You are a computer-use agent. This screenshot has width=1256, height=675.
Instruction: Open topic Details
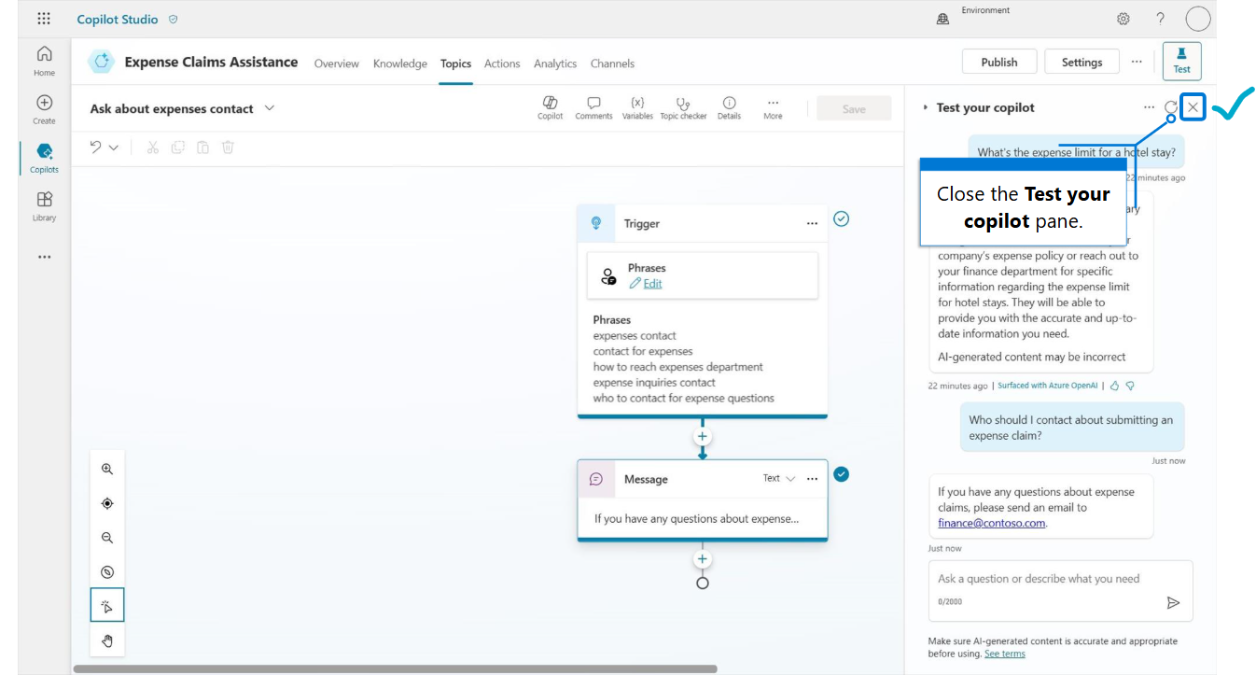[729, 108]
